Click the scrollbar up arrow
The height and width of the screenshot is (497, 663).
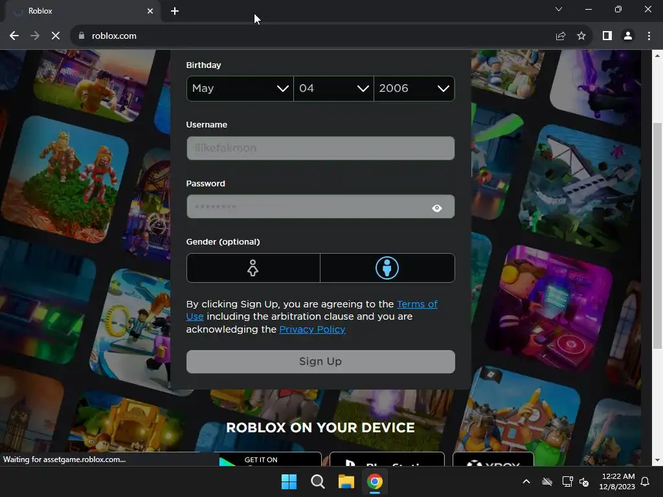coord(657,56)
